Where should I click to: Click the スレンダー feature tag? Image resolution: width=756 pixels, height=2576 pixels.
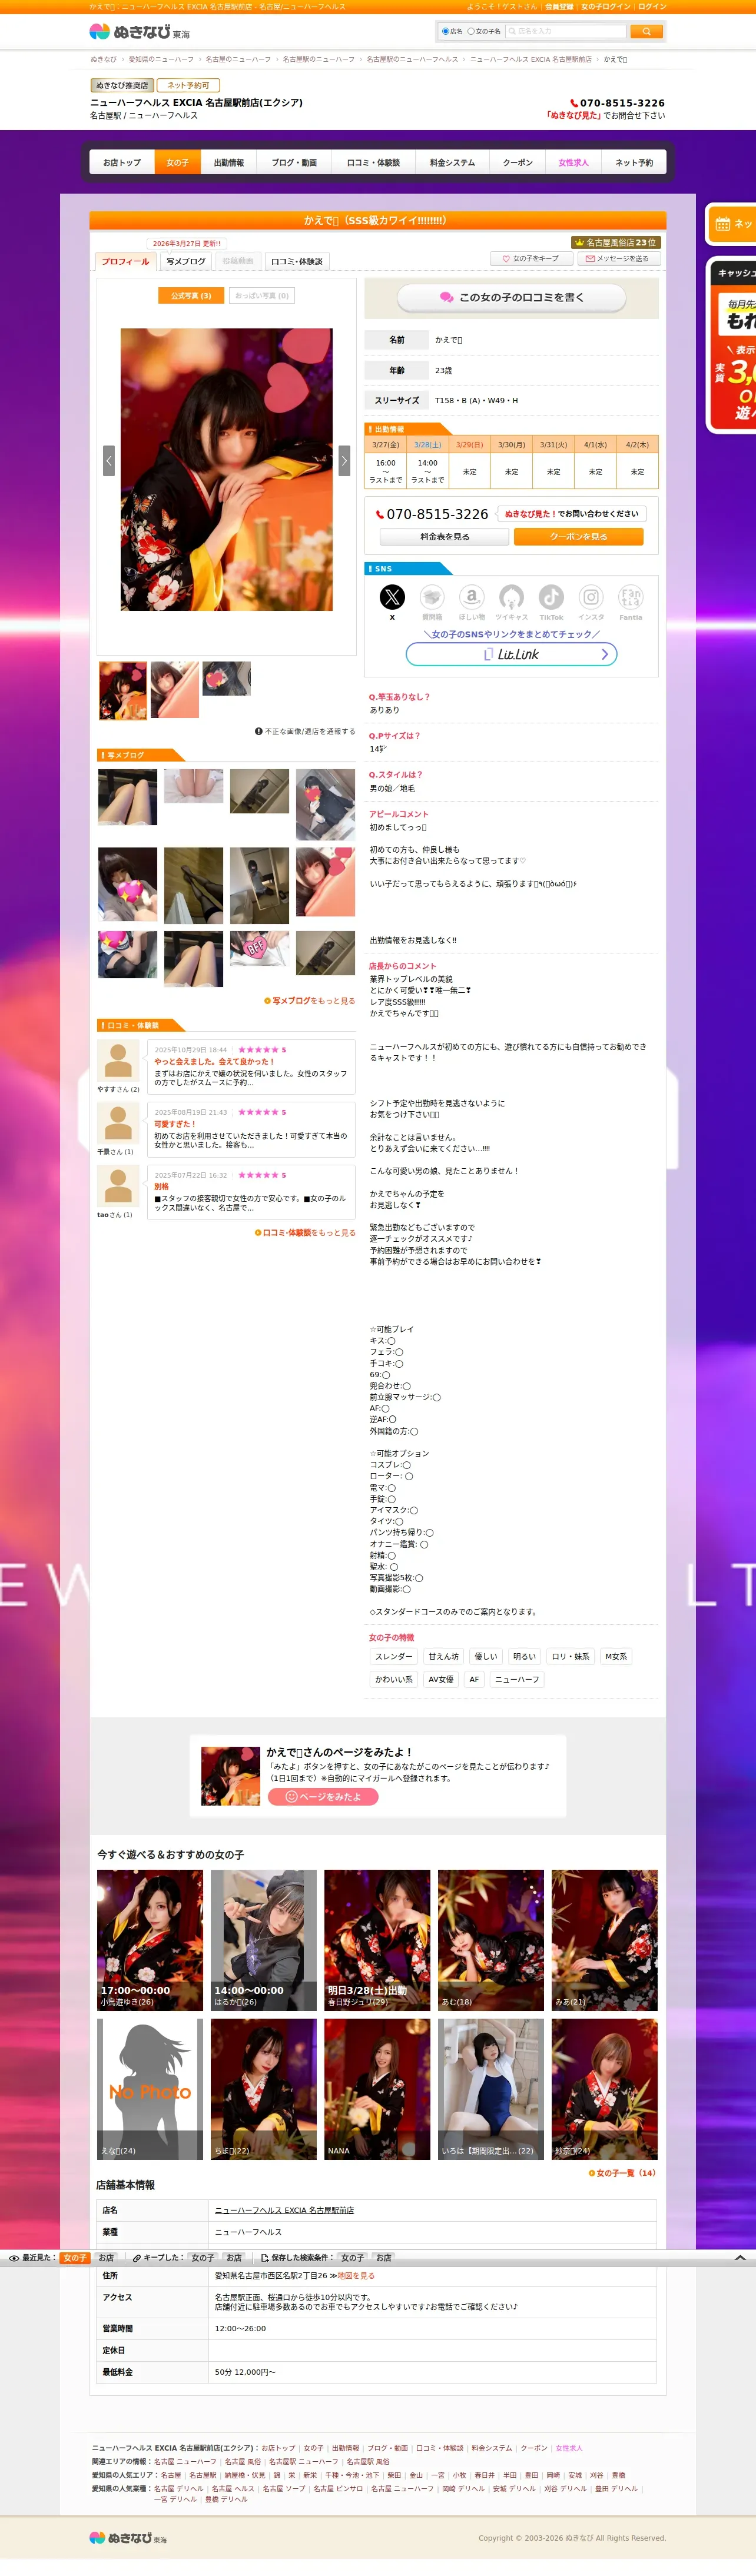pos(394,1657)
